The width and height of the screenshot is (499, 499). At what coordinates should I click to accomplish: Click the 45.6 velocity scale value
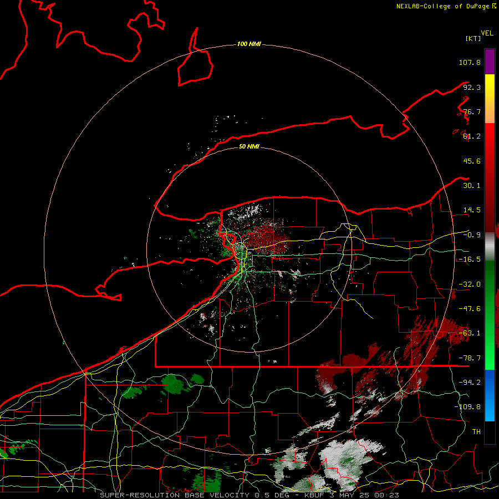(472, 161)
